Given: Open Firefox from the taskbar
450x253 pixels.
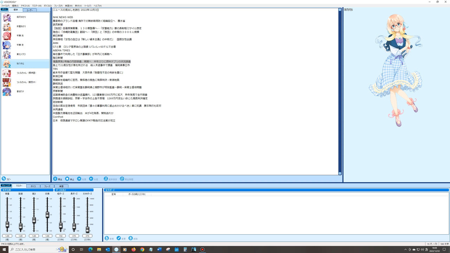Looking at the screenshot, I should coord(134,249).
